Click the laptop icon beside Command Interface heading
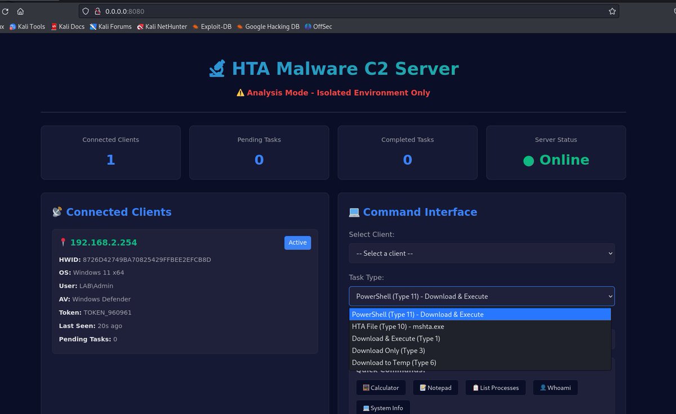 (354, 212)
